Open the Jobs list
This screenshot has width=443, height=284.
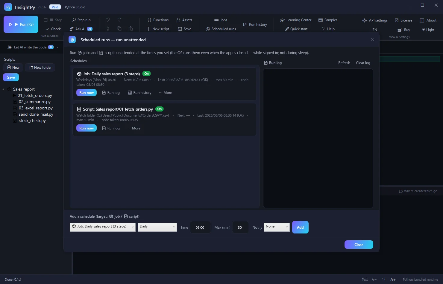(221, 20)
